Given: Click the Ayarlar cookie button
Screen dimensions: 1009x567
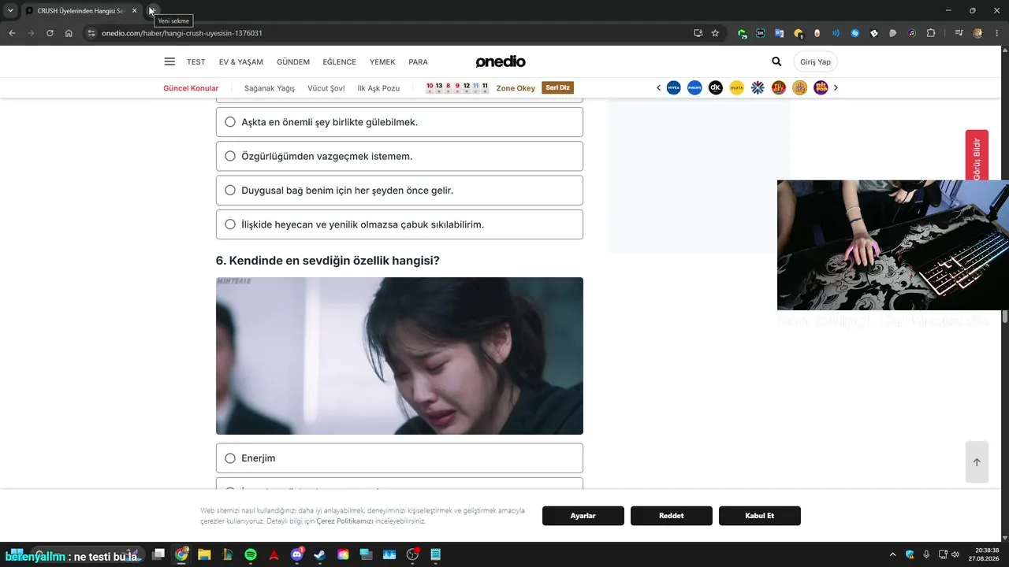Looking at the screenshot, I should tap(583, 516).
